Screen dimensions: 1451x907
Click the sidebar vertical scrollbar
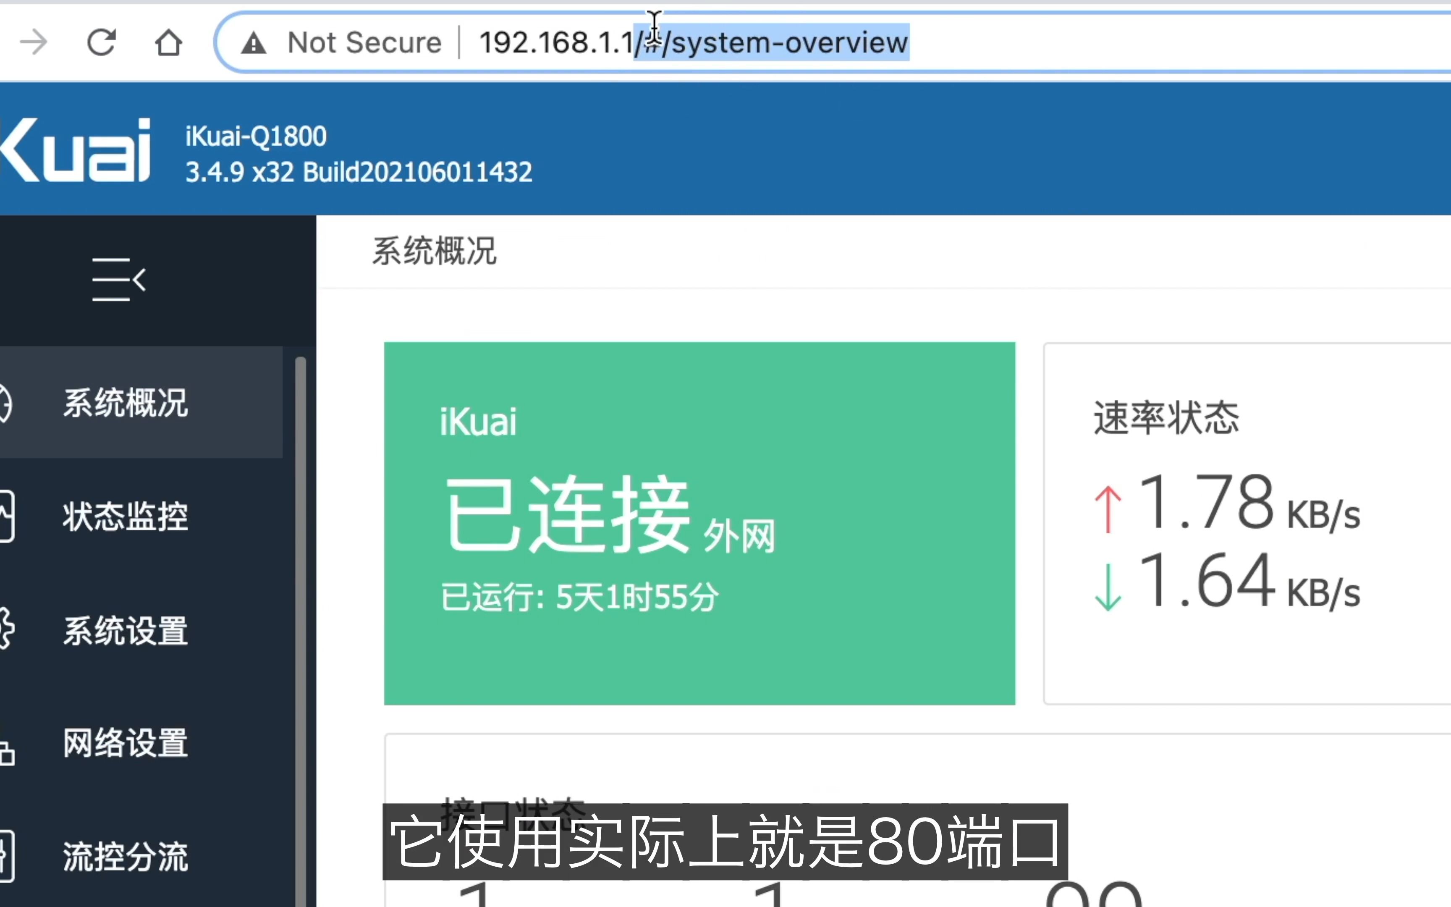tap(301, 631)
